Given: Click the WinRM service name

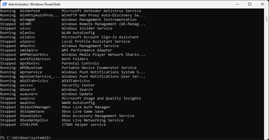Looking at the screenshot, I should tap(26, 24).
